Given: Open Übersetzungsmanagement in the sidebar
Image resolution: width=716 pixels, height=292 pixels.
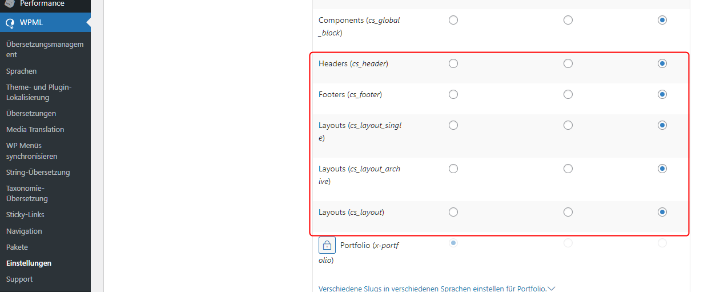Looking at the screenshot, I should [45, 49].
